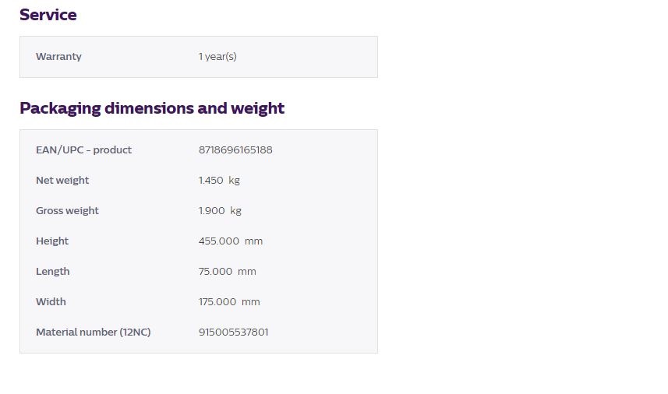Click the Net weight label
Screen dimensions: 668x394
[x=62, y=180]
